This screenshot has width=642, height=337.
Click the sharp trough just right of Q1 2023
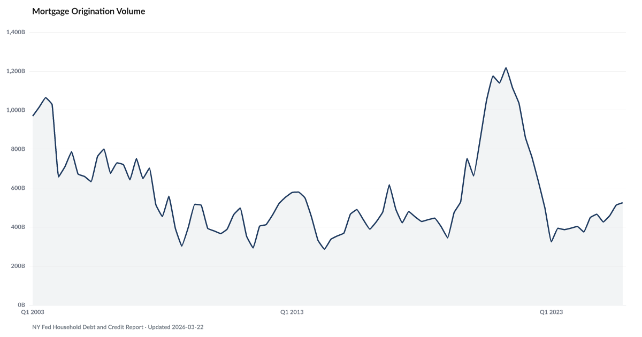(x=552, y=240)
